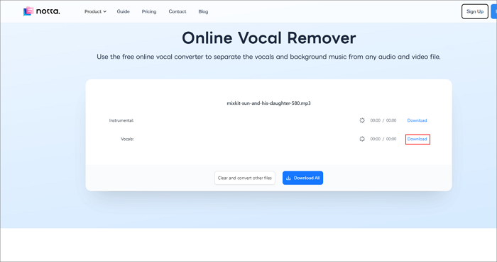This screenshot has width=497, height=262.
Task: Click the Notta logo
Action: pyautogui.click(x=41, y=11)
